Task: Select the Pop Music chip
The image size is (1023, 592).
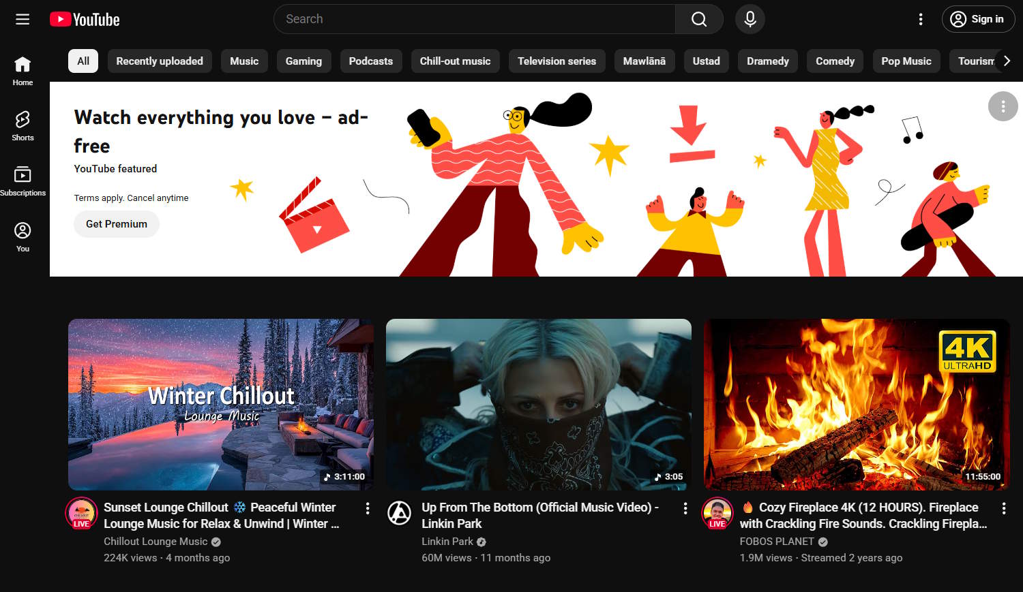Action: (906, 61)
